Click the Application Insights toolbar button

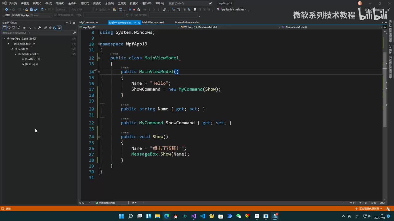click(230, 10)
